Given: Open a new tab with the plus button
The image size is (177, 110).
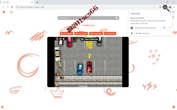Looking at the screenshot, I should (x=37, y=2).
